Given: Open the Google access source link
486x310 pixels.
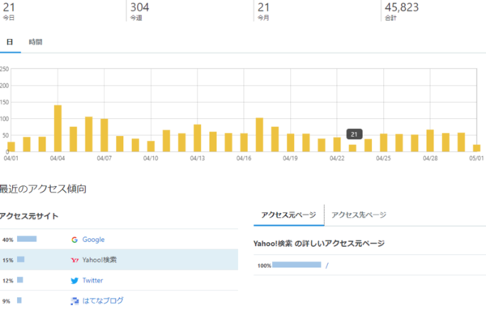Looking at the screenshot, I should tap(93, 240).
